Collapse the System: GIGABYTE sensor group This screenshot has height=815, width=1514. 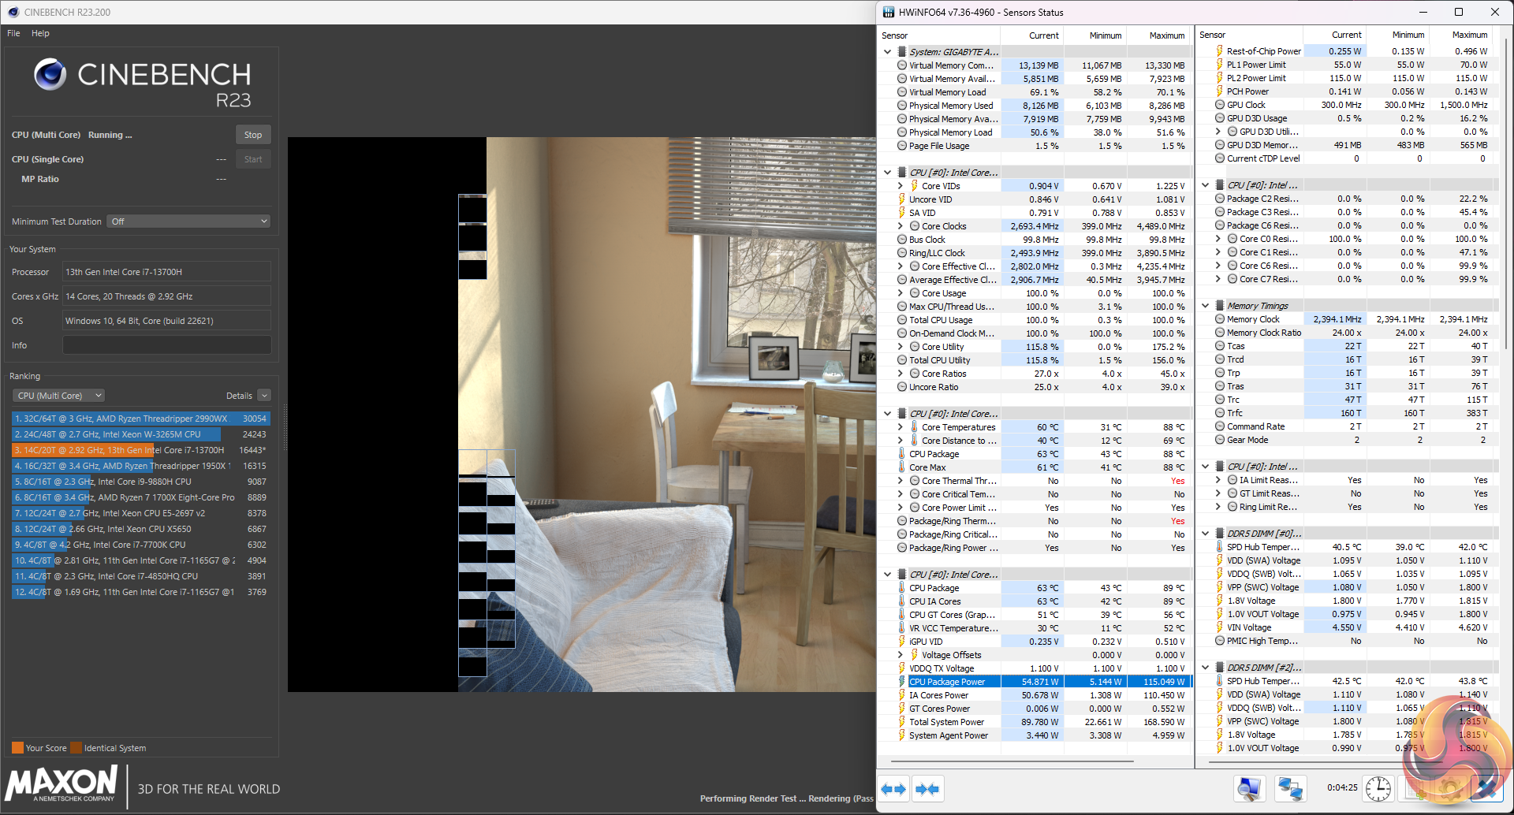coord(887,52)
